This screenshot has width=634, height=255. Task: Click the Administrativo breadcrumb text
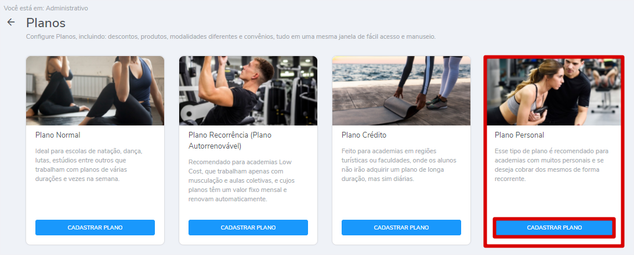[x=68, y=8]
